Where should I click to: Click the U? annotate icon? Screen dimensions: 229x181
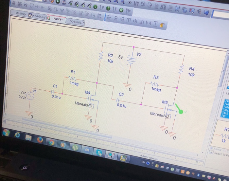[x=136, y=4]
